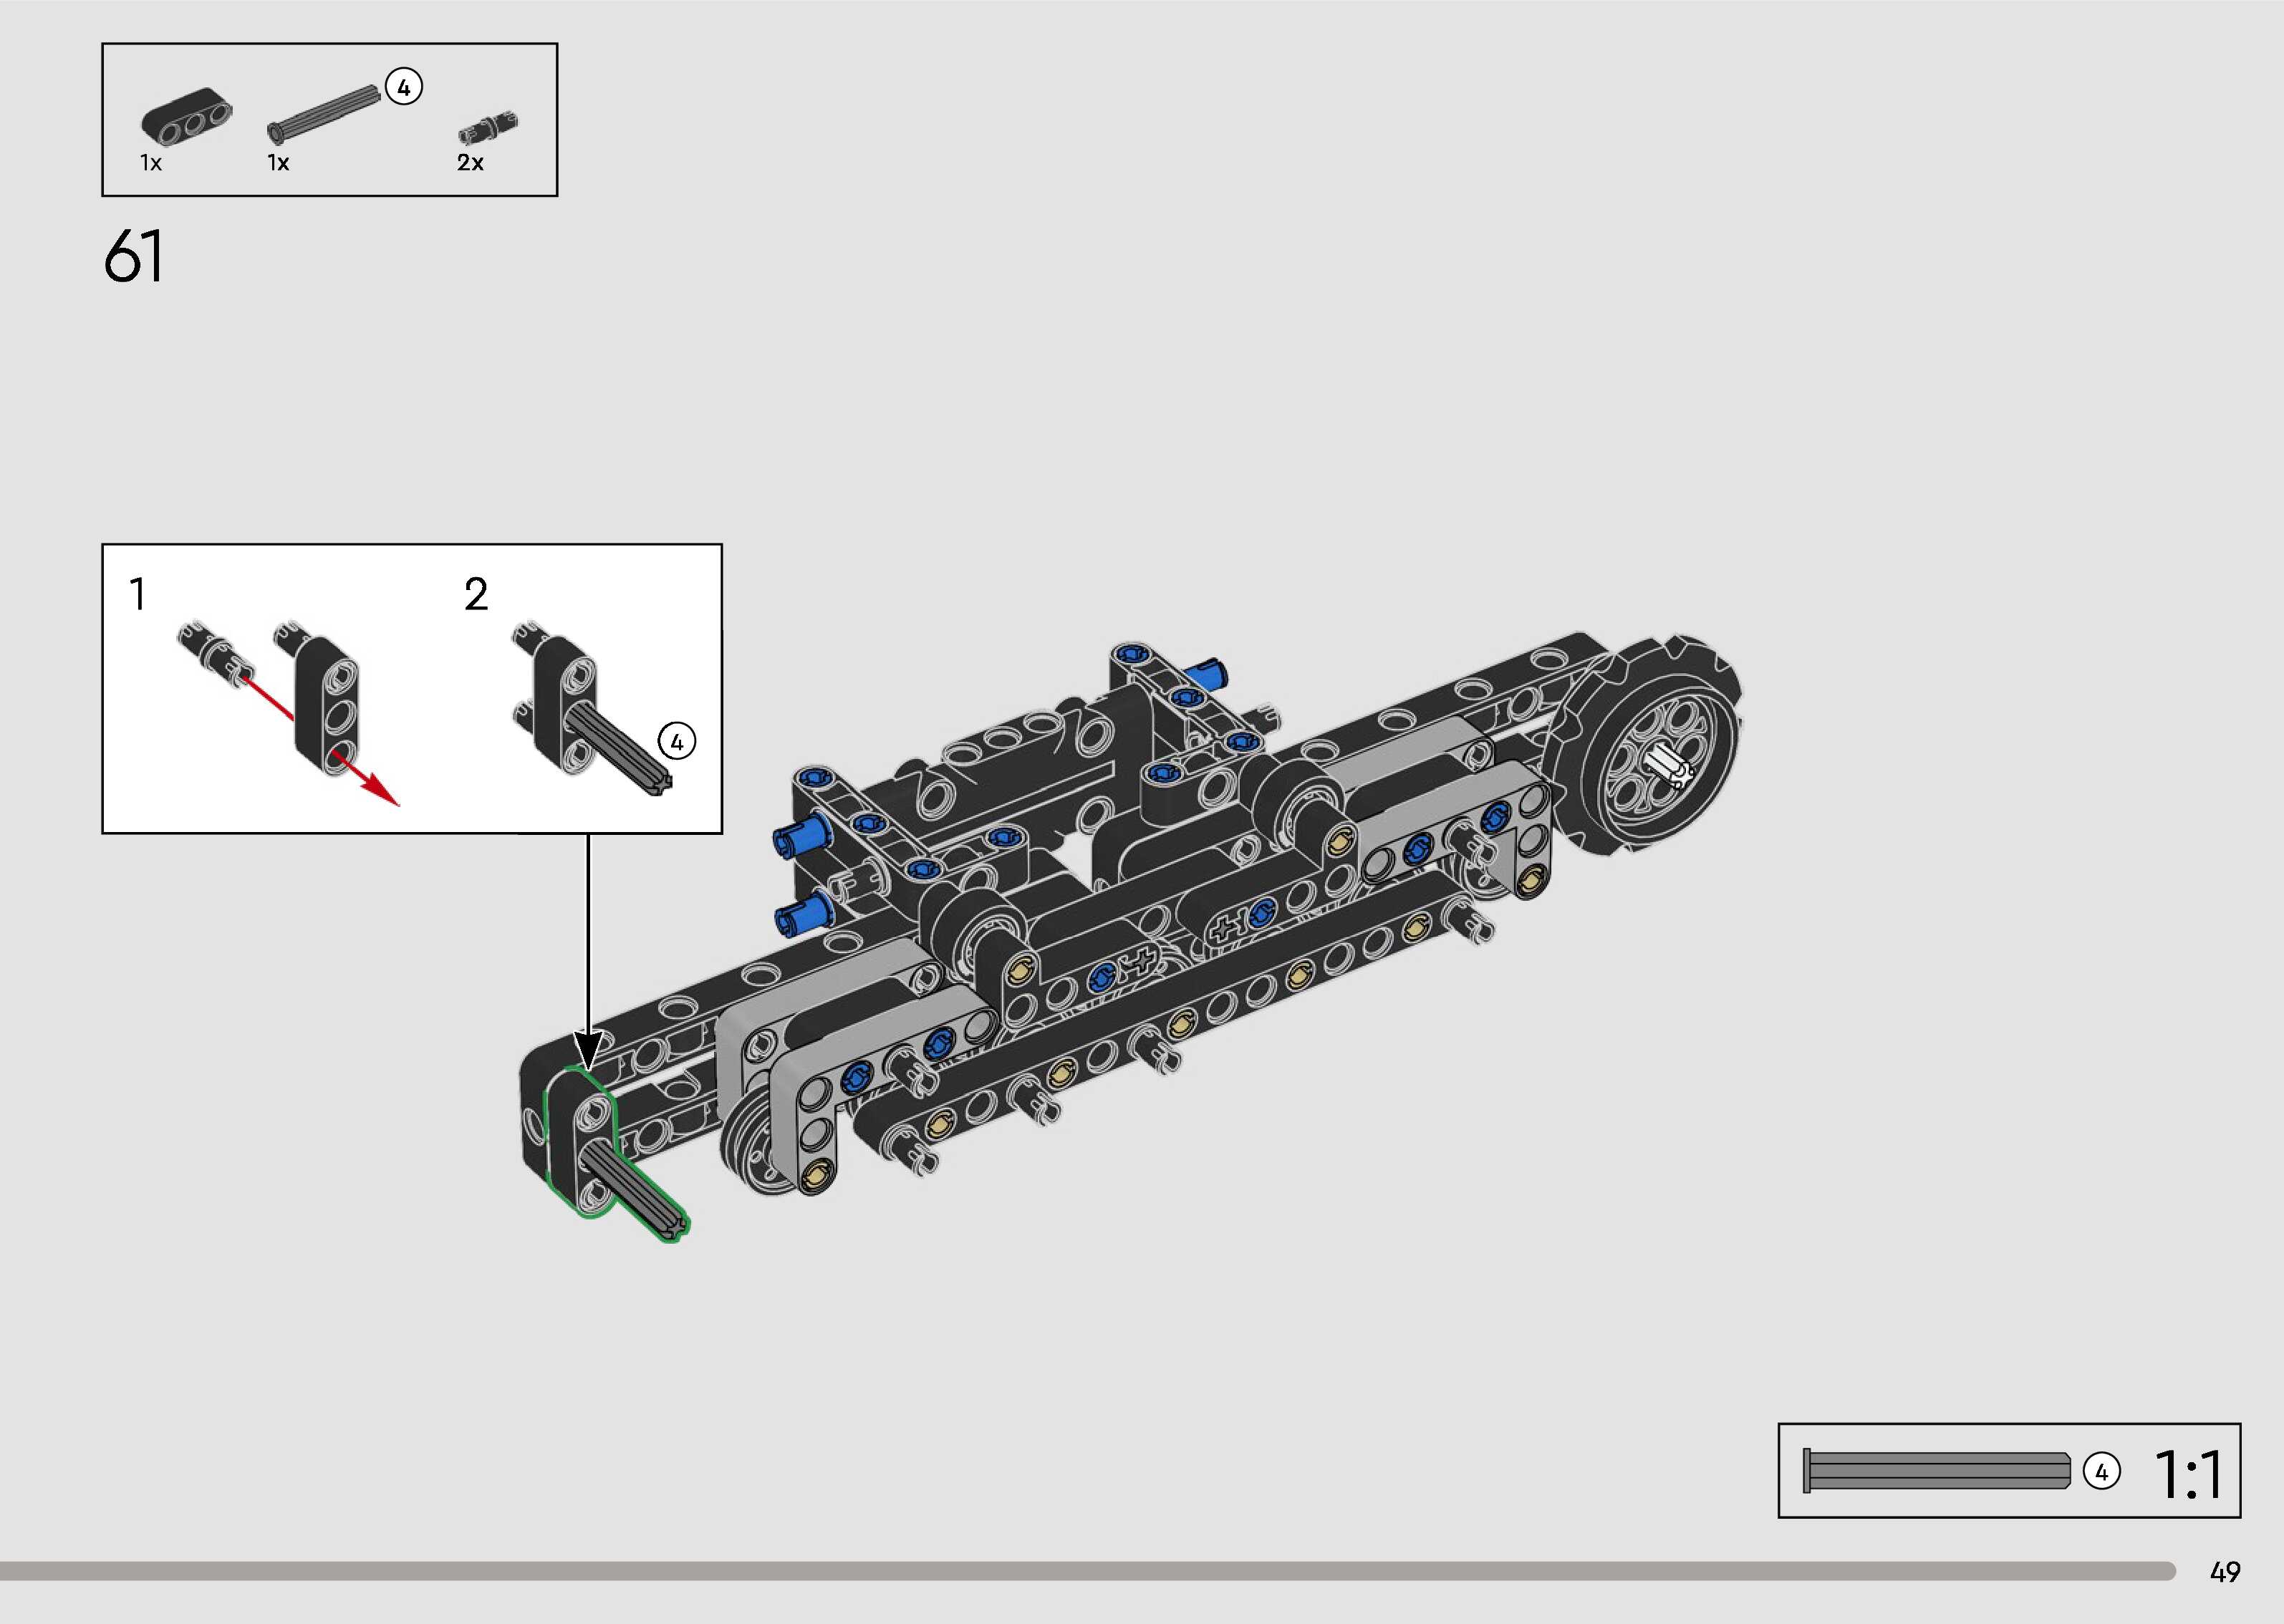Viewport: 2284px width, 1624px height.
Task: Click the 1:1 scale text
Action: (2188, 1474)
